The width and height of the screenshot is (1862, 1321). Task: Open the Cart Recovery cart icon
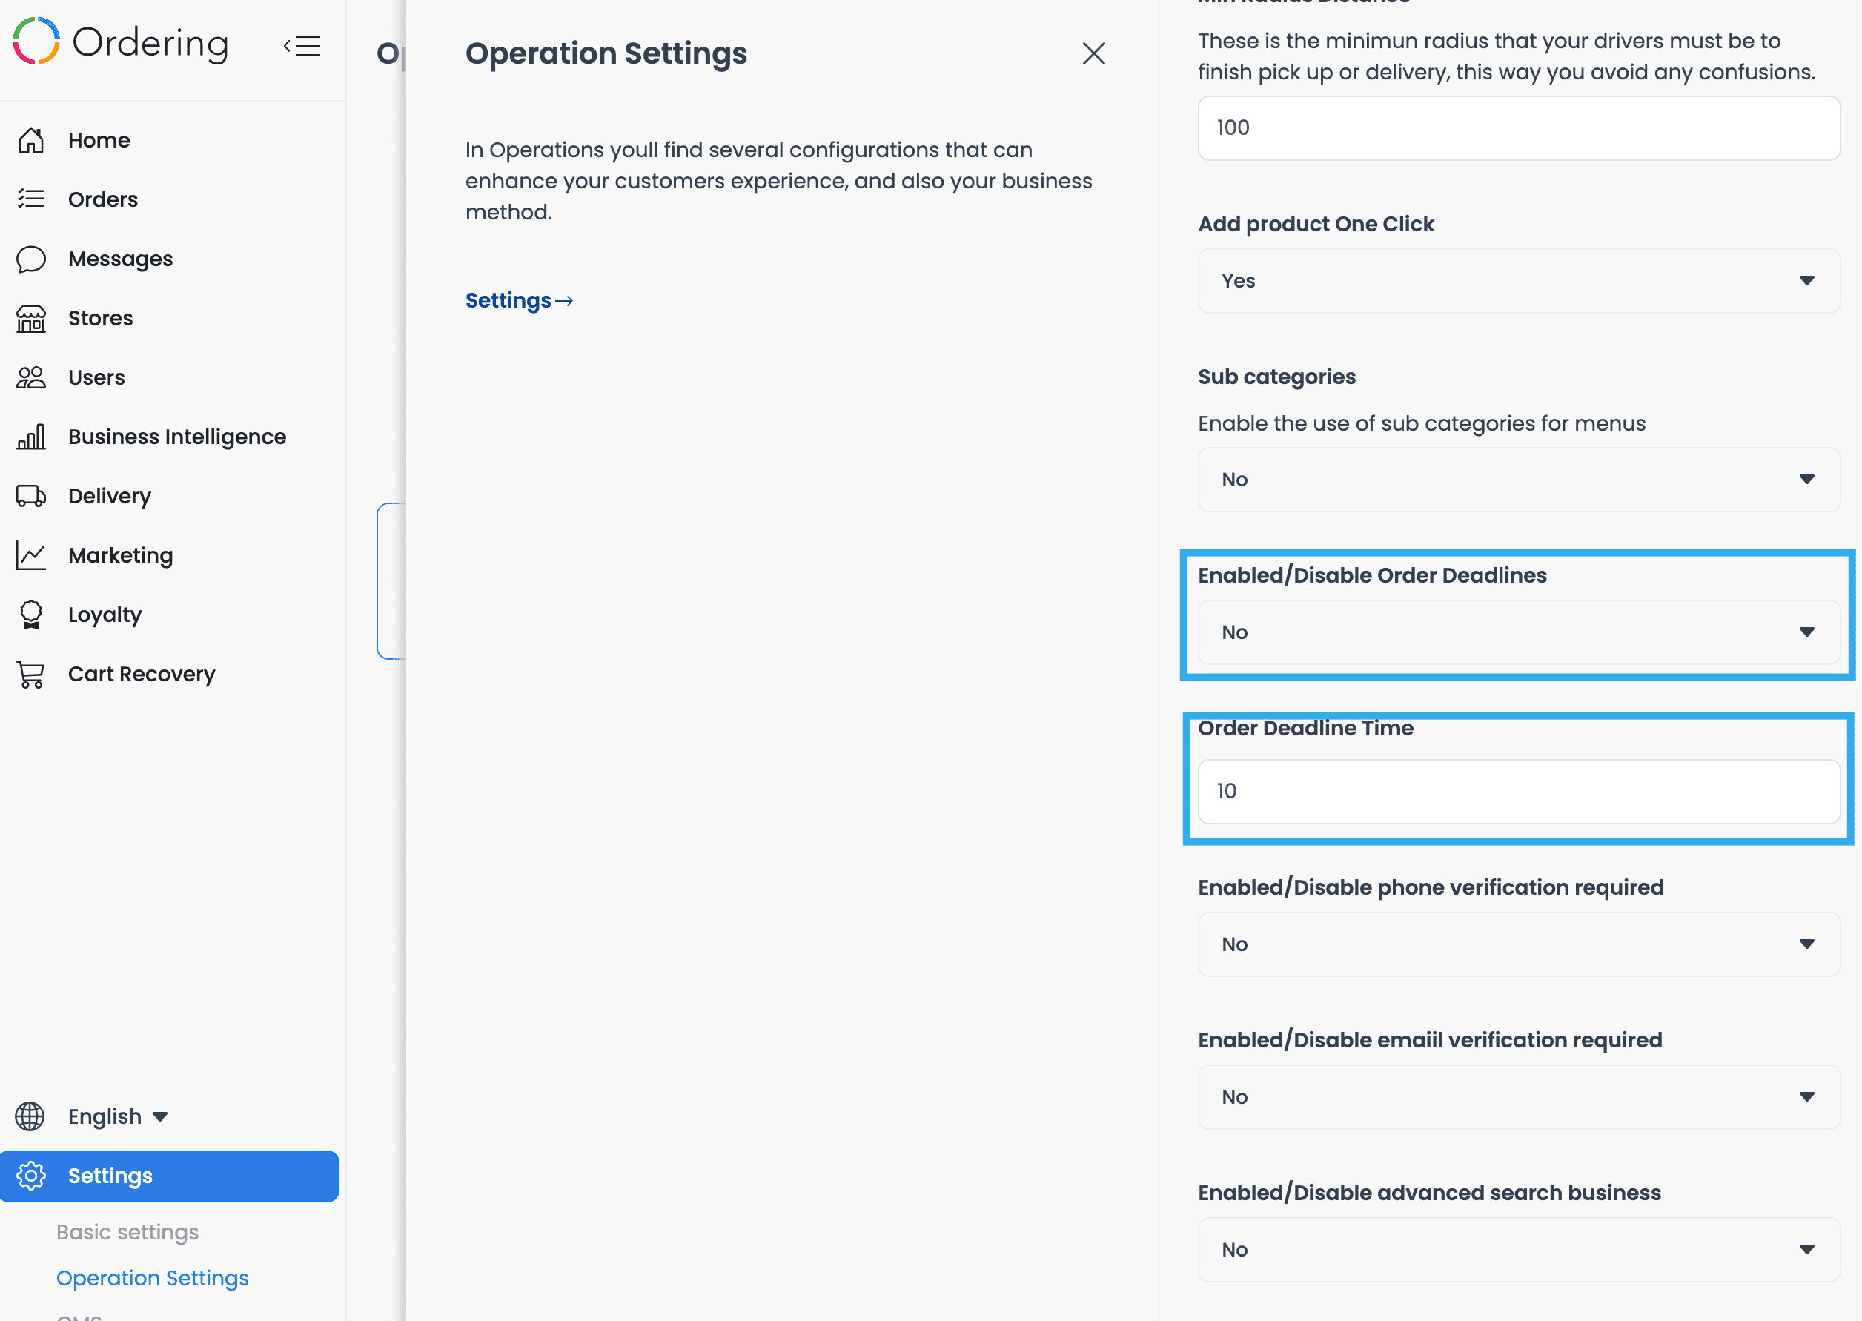[x=31, y=675]
